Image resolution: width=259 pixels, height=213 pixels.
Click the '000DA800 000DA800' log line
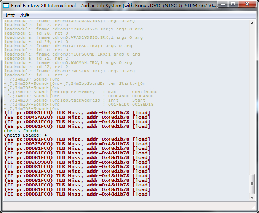[x=79, y=96]
